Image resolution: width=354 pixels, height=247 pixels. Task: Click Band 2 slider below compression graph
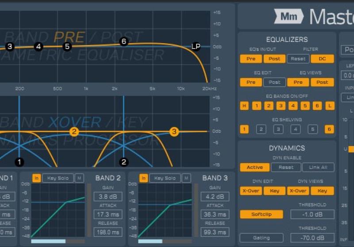tap(58, 241)
